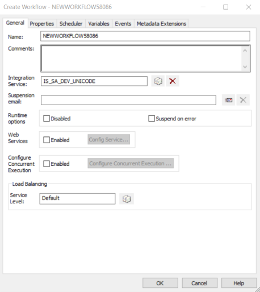Viewport: 260px width, 292px height.
Task: Open Help for this dialog
Action: [239, 283]
